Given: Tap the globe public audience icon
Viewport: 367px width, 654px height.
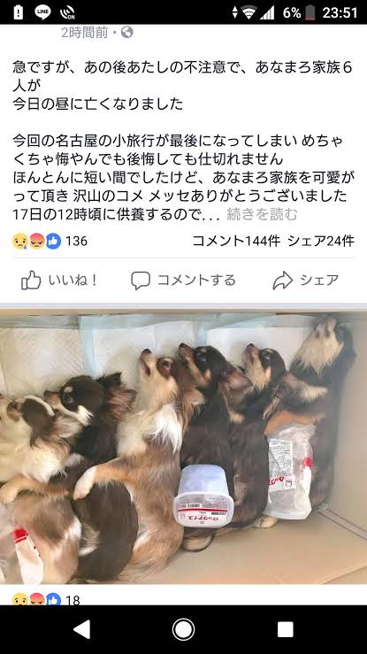Looking at the screenshot, I should tap(127, 32).
